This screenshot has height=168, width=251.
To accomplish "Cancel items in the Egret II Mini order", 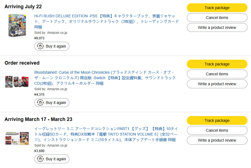I will [x=217, y=130].
